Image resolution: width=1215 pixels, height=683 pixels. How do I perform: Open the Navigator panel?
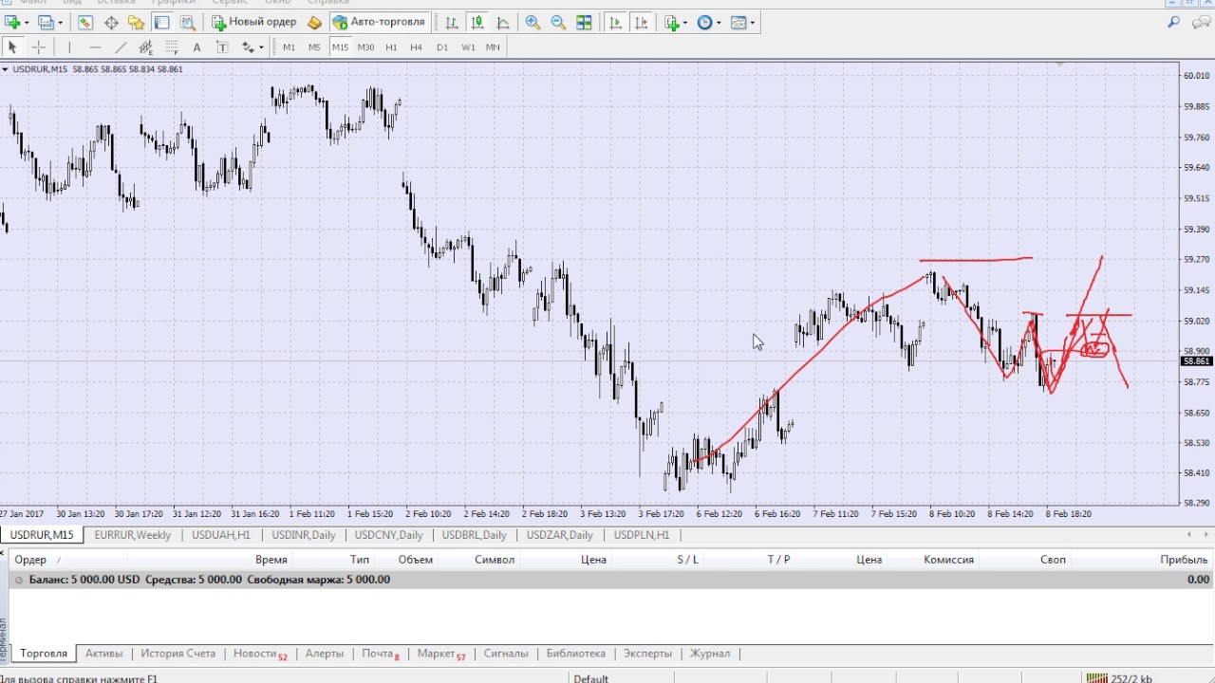tap(137, 22)
